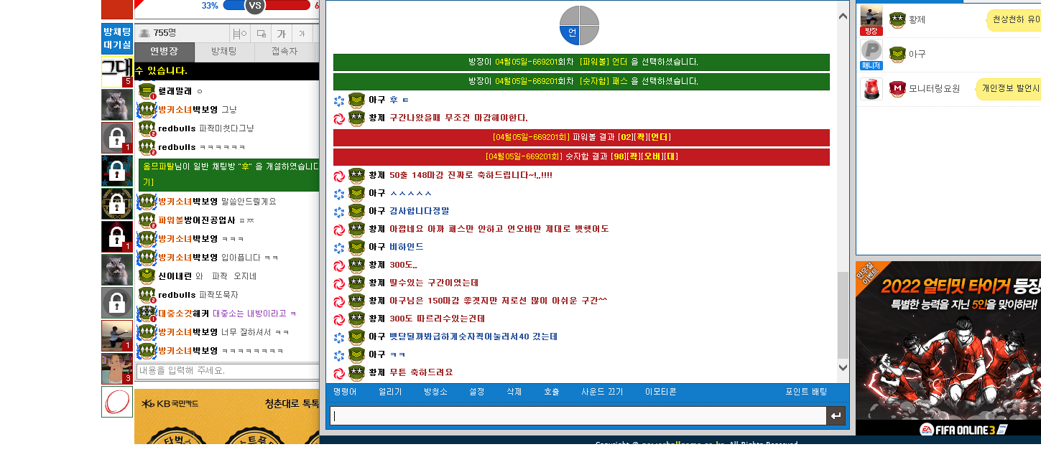Click the red swirl icon beside 무튼 축하드려요
The image size is (1041, 452).
click(x=340, y=373)
